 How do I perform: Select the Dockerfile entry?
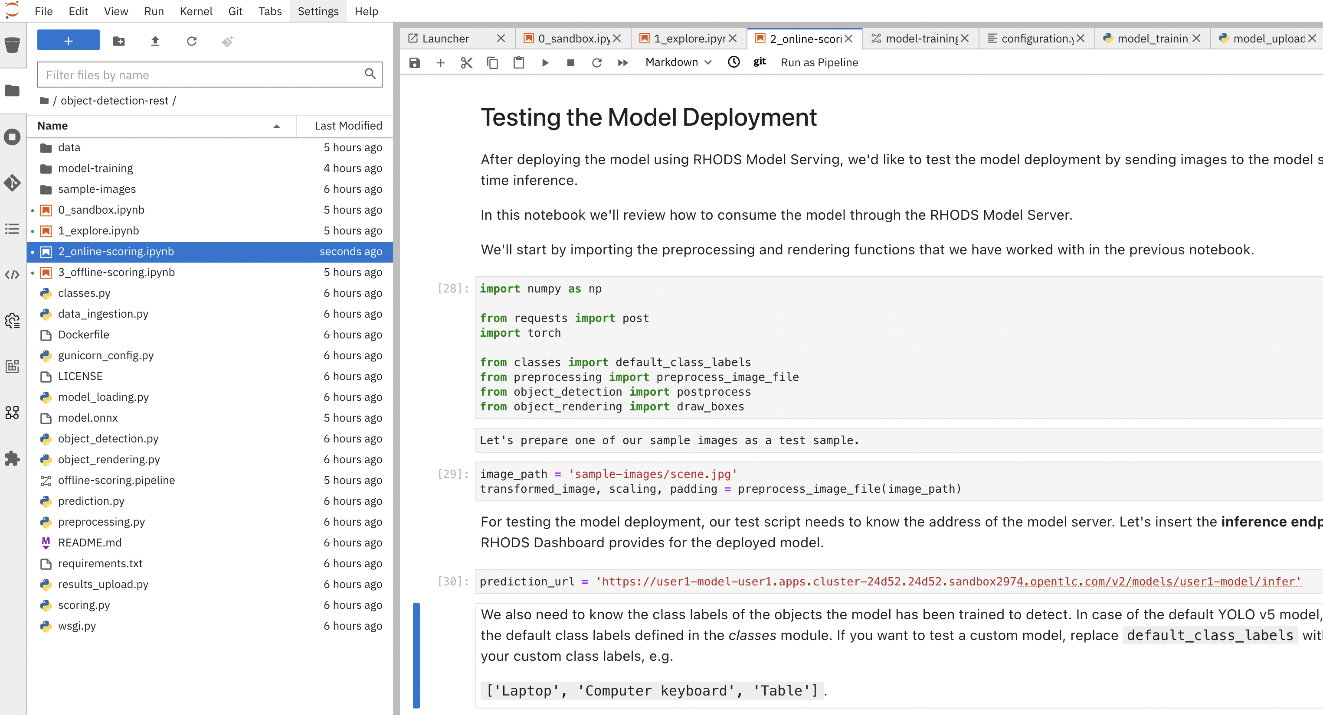tap(210, 335)
